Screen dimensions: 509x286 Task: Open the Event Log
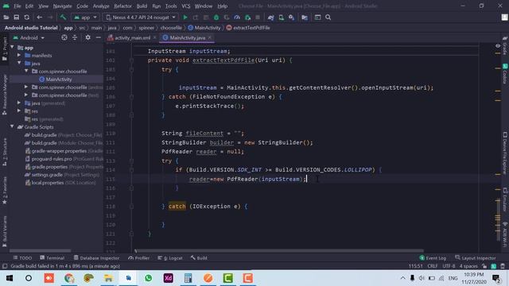(x=433, y=257)
